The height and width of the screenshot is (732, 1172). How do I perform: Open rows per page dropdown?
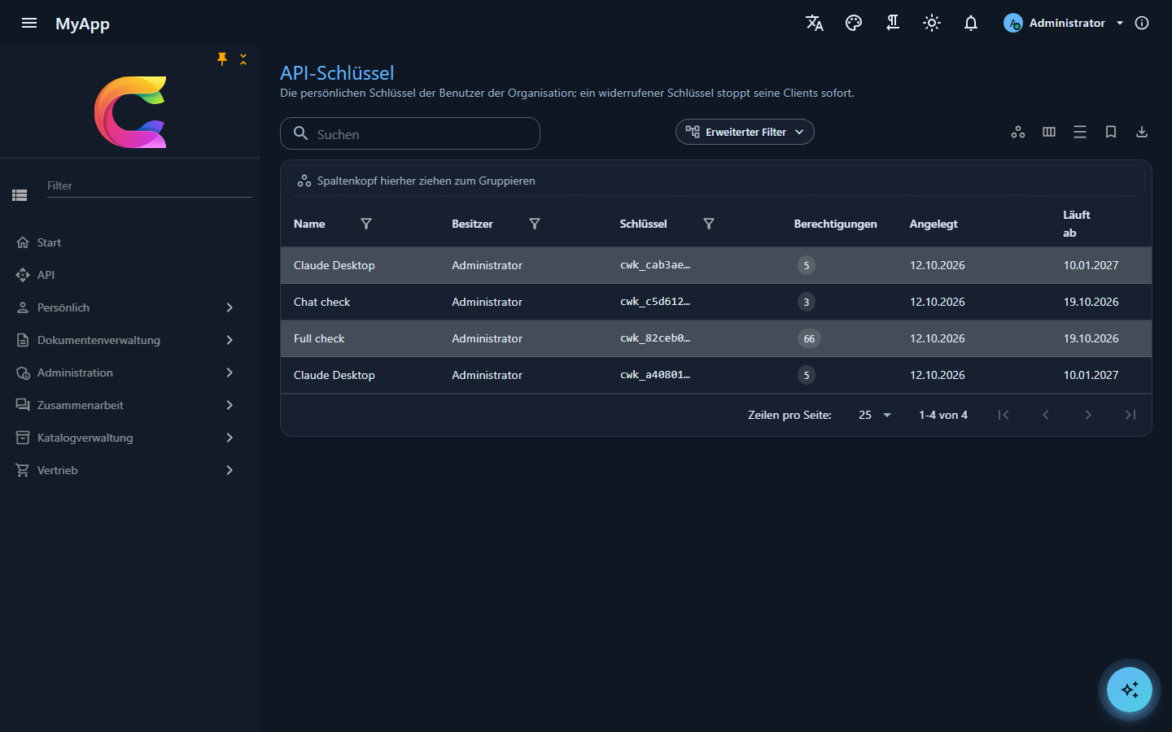tap(875, 415)
